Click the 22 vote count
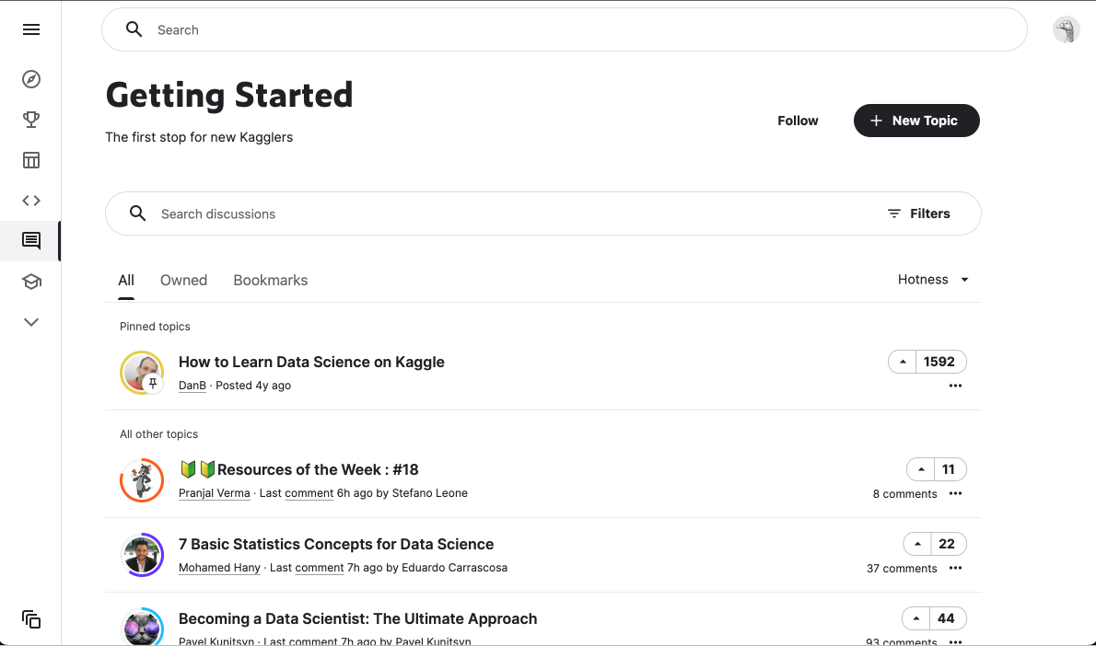Viewport: 1096px width, 646px height. pos(947,544)
